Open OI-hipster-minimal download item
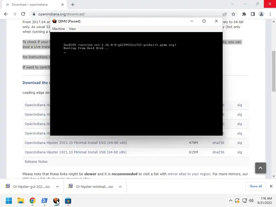Viewport: 276px width, 207px height. (91, 187)
